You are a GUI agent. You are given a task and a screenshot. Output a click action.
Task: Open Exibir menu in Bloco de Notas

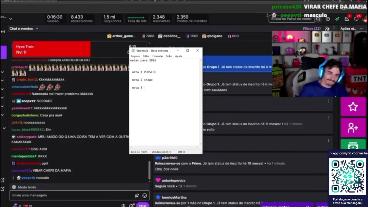point(169,56)
